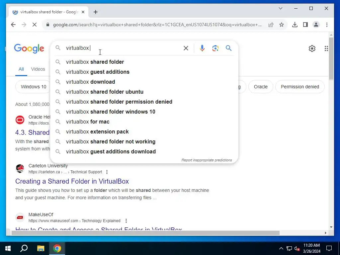
Task: Close the virtualbox shared folder tab
Action: (x=83, y=12)
